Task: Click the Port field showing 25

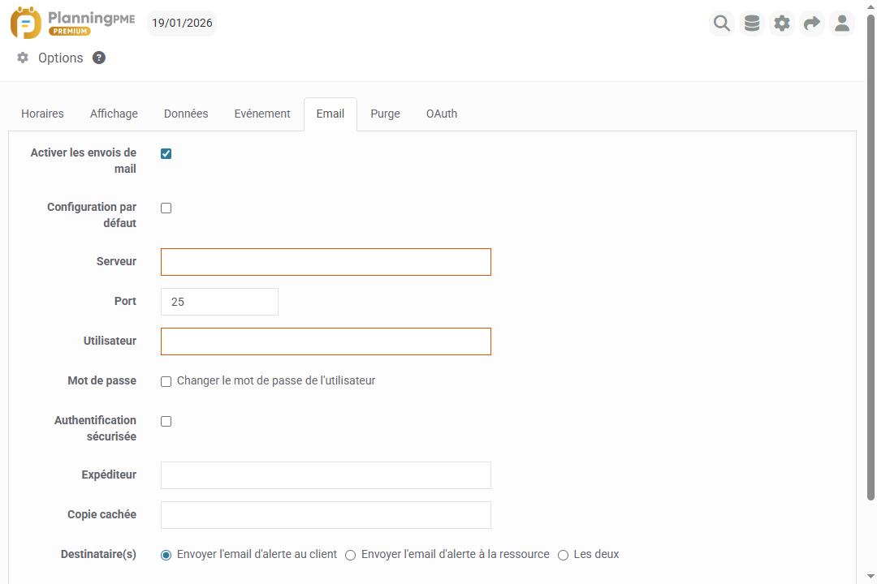Action: click(219, 302)
